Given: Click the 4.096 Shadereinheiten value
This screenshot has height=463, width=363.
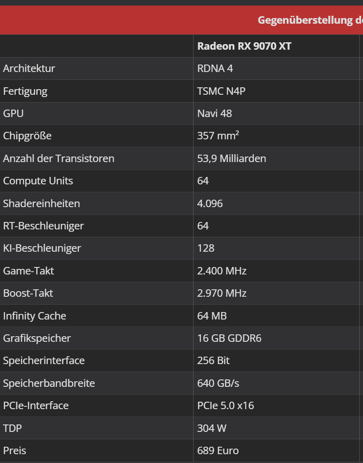Looking at the screenshot, I should coord(210,203).
